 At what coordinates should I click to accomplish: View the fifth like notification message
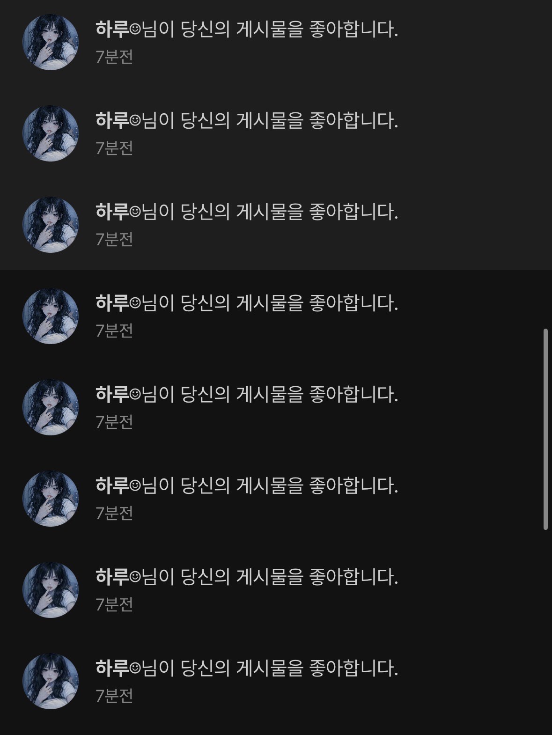[x=247, y=395]
